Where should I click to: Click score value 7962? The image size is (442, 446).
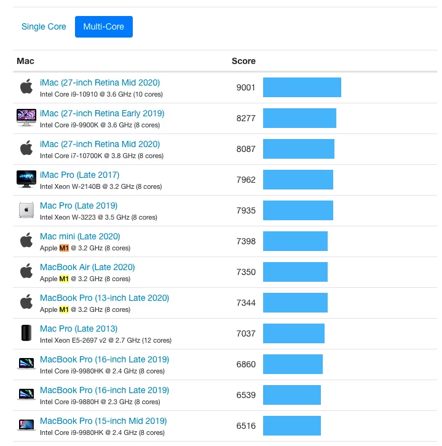click(x=246, y=180)
